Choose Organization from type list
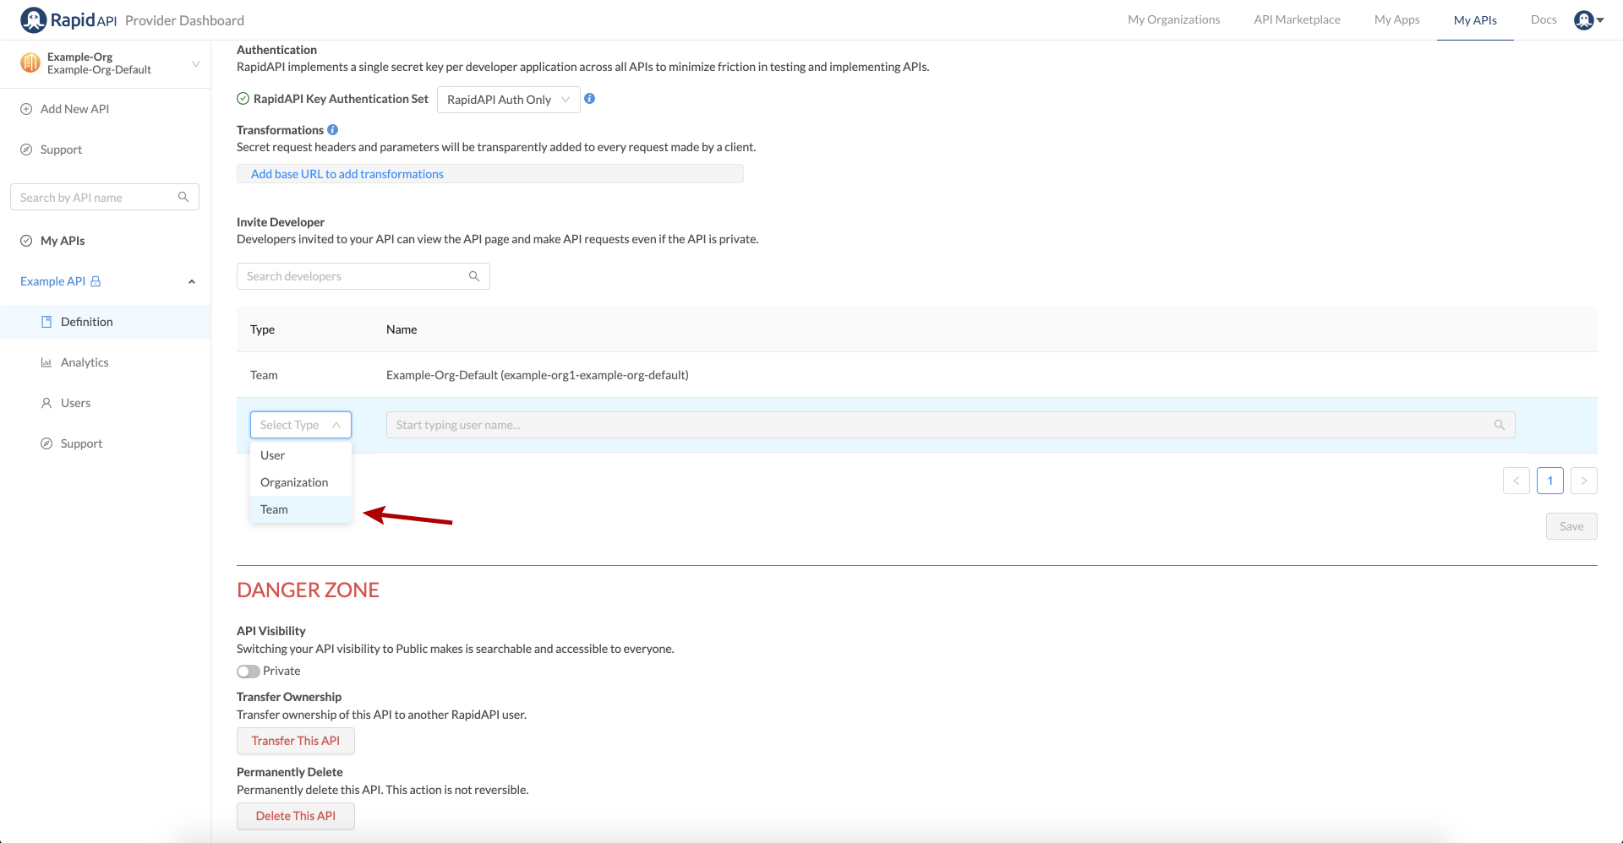The height and width of the screenshot is (843, 1623). [301, 482]
